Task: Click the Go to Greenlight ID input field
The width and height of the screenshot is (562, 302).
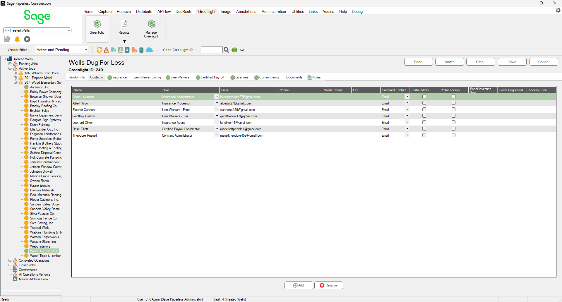Action: pos(212,50)
